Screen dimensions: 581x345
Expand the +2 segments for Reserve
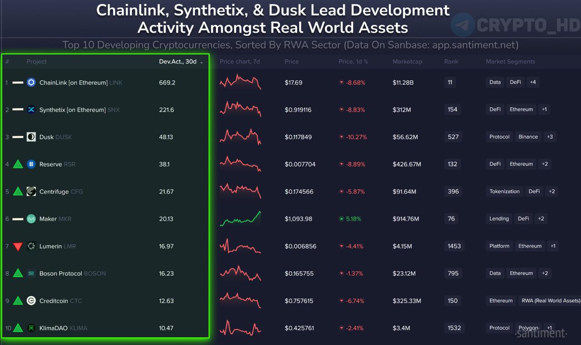click(545, 164)
